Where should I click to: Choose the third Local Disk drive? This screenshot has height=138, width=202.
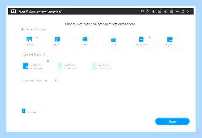[102, 66]
